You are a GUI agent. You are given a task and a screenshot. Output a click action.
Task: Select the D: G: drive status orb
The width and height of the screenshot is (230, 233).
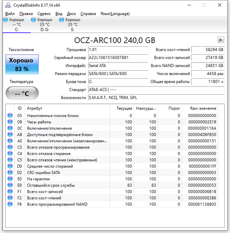(x=34, y=20)
